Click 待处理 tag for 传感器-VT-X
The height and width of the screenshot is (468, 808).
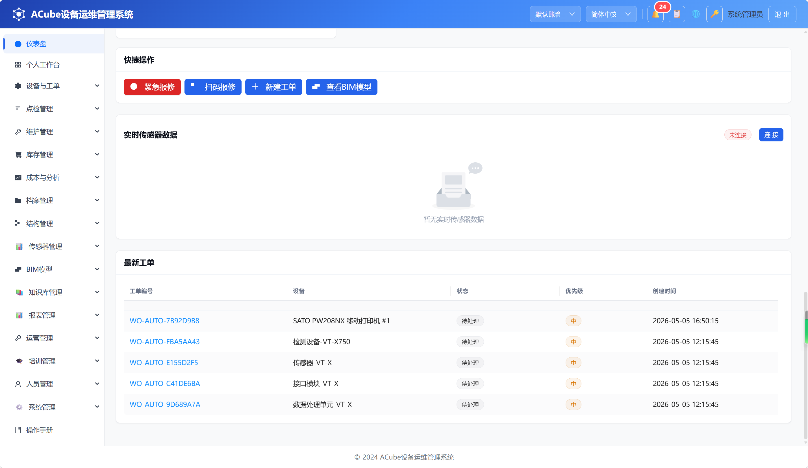470,363
